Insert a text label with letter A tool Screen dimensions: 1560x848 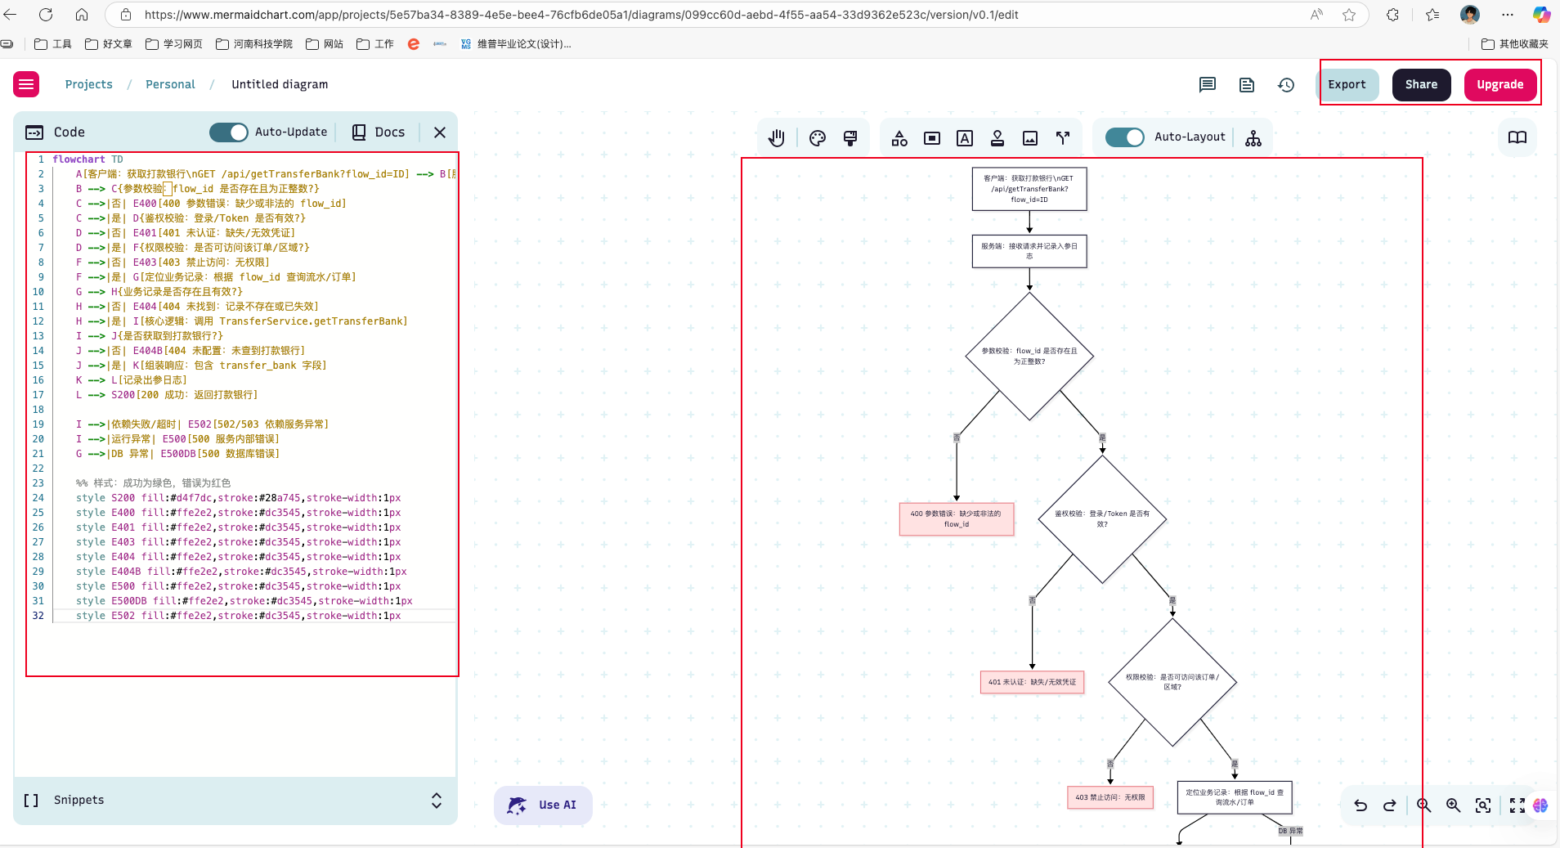coord(965,138)
